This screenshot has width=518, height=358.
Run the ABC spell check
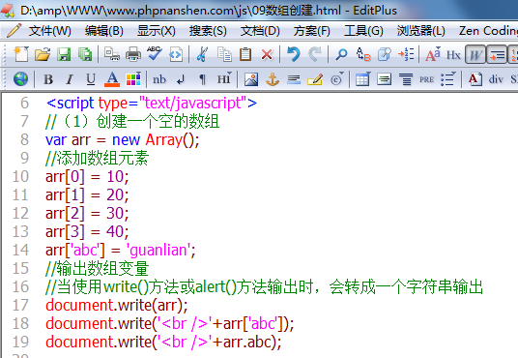[x=155, y=54]
